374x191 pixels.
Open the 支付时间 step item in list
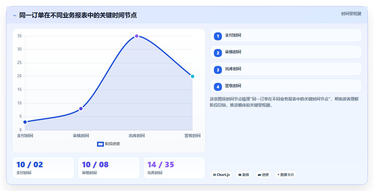(x=286, y=35)
